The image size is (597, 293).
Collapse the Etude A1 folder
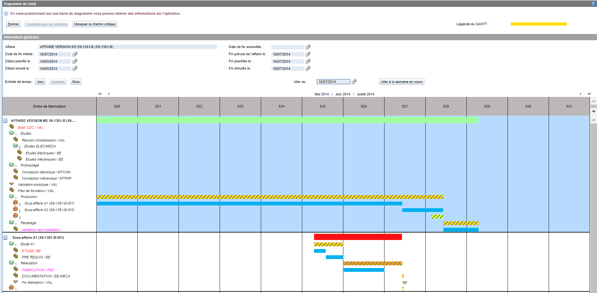tap(12, 243)
